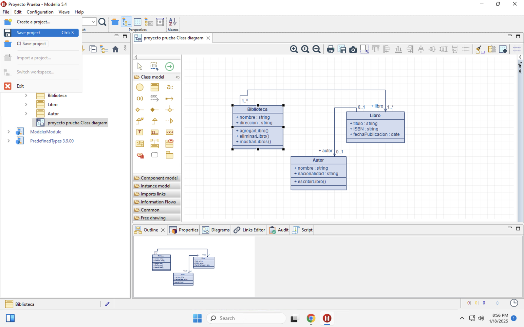The image size is (524, 327).
Task: Click Create a project menu entry
Action: point(33,22)
